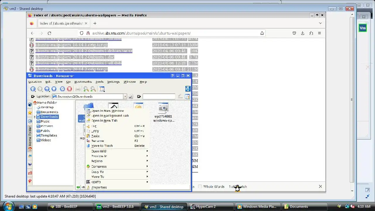Image resolution: width=375 pixels, height=211 pixels.
Task: Open ubuntu-wallpapers_18.04.1.orig.tar.gz link
Action: pos(71,45)
